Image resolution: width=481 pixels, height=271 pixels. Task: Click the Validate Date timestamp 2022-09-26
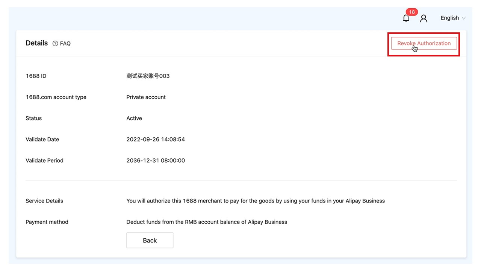click(156, 139)
